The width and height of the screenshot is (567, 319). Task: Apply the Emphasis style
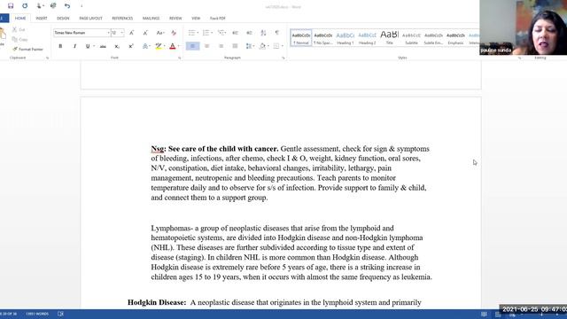[x=455, y=38]
